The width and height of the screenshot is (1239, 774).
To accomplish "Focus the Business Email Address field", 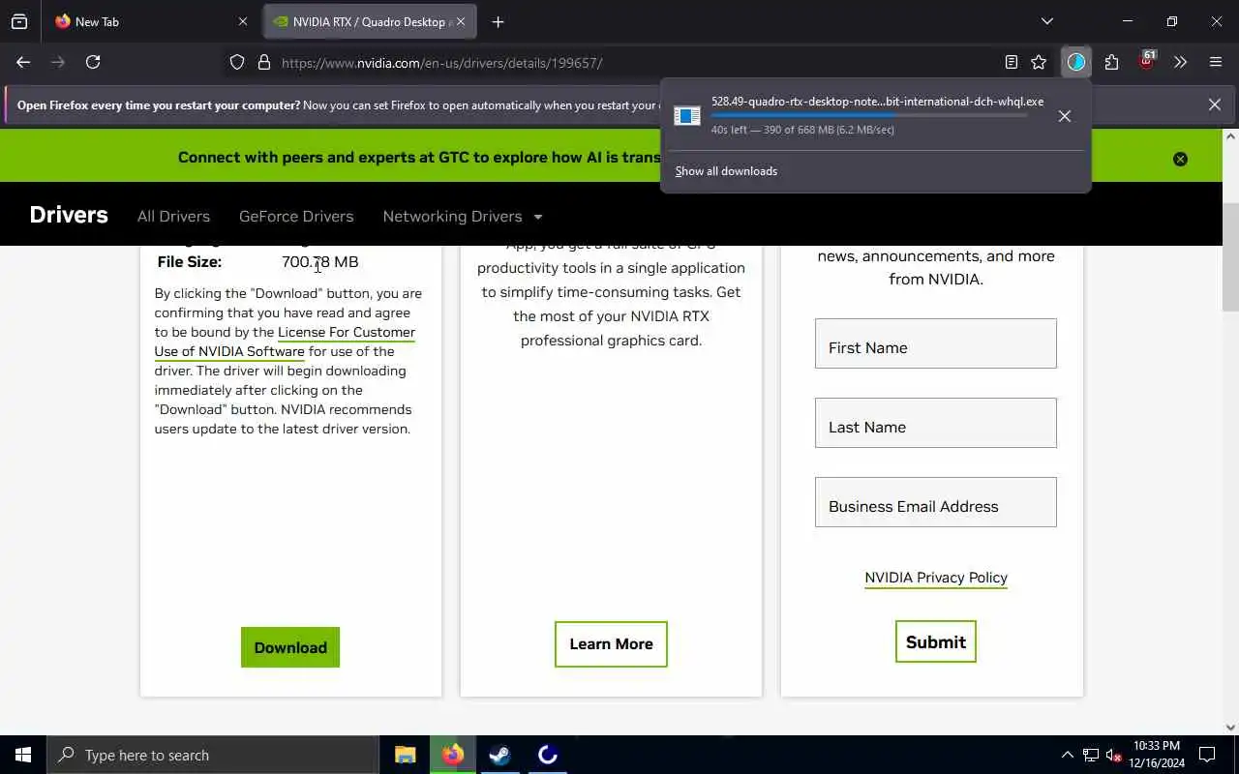I will tap(935, 502).
